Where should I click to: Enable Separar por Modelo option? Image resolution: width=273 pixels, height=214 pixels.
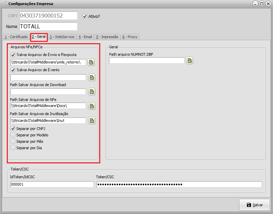[13, 135]
